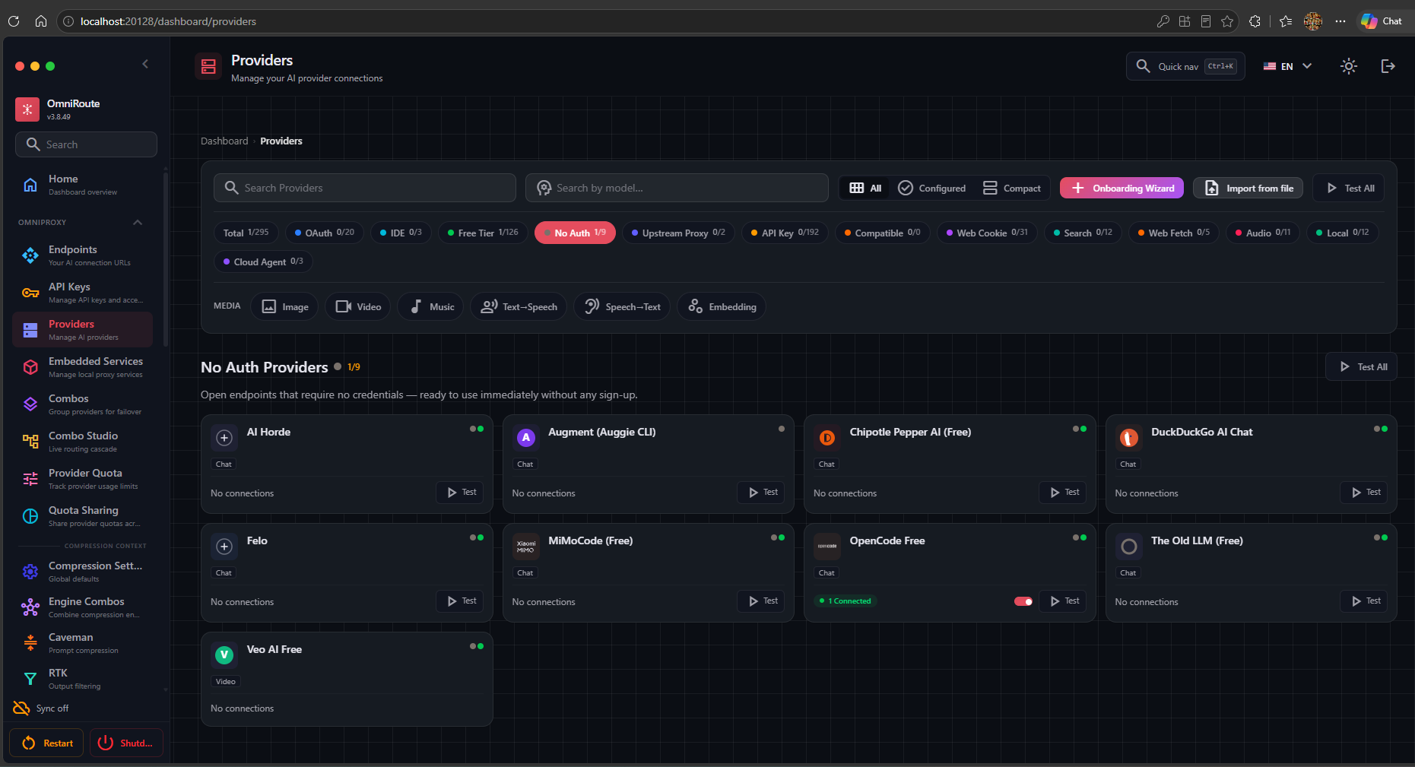Select the No Auth filter tab
Viewport: 1415px width, 767px height.
(x=576, y=233)
